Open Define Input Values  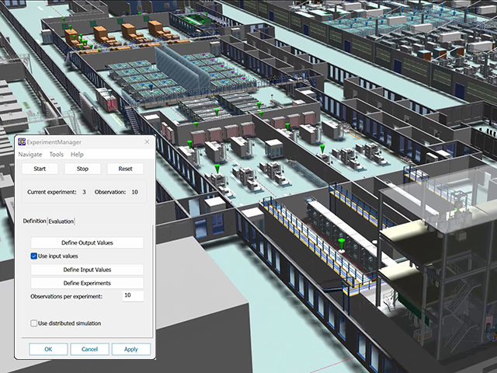[x=87, y=270]
